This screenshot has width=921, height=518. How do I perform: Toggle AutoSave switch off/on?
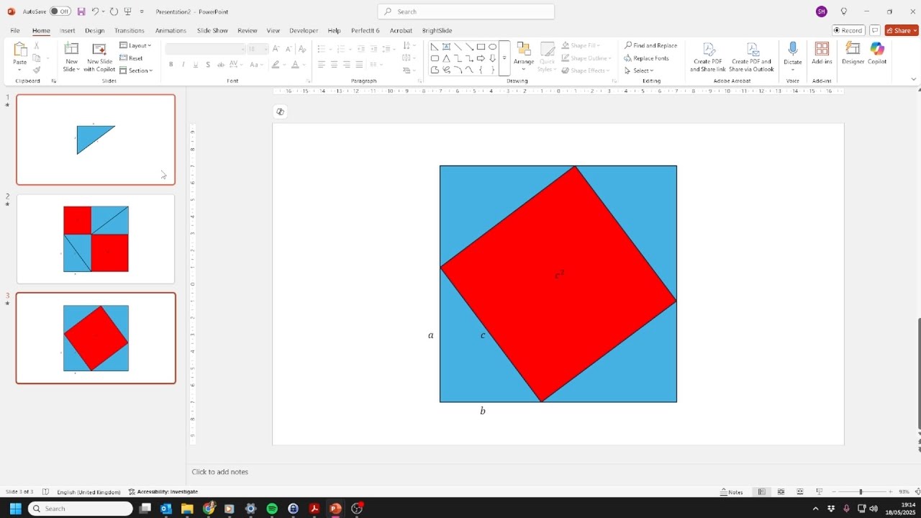click(60, 12)
